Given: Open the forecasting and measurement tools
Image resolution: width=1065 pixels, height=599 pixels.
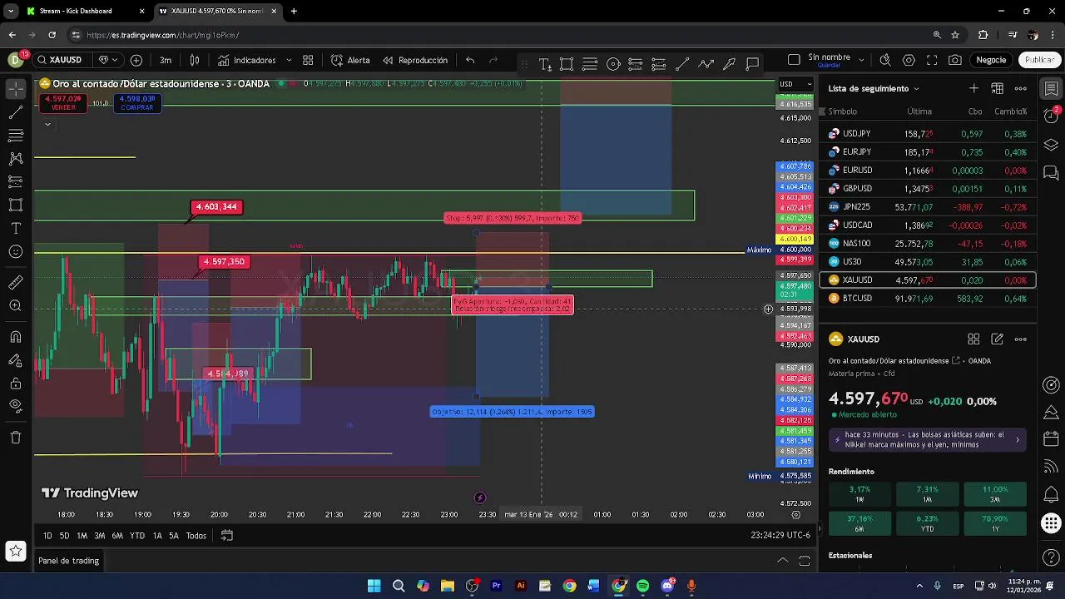Looking at the screenshot, I should (x=16, y=181).
